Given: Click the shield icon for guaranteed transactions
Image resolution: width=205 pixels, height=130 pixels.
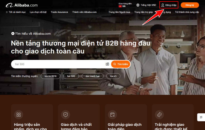Looking at the screenshot, I should pyautogui.click(x=65, y=115).
